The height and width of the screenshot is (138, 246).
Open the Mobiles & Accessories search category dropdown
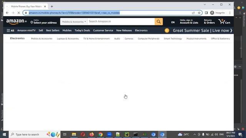(x=74, y=21)
